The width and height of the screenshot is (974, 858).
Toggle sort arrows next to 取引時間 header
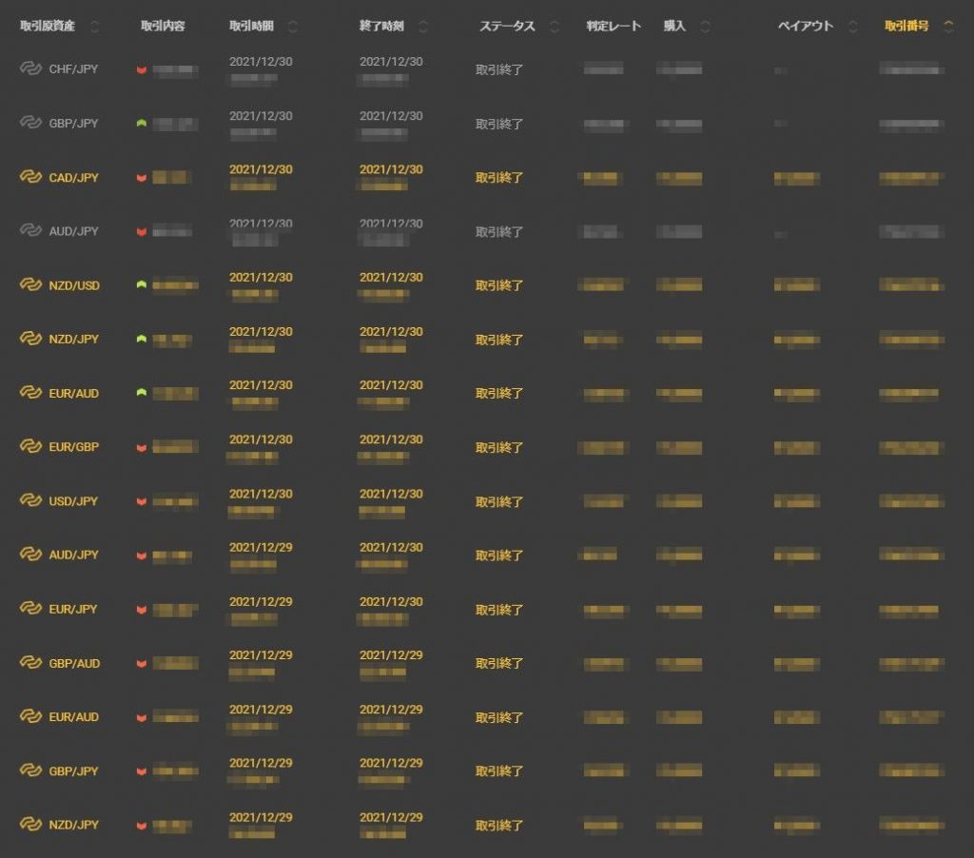click(x=292, y=27)
